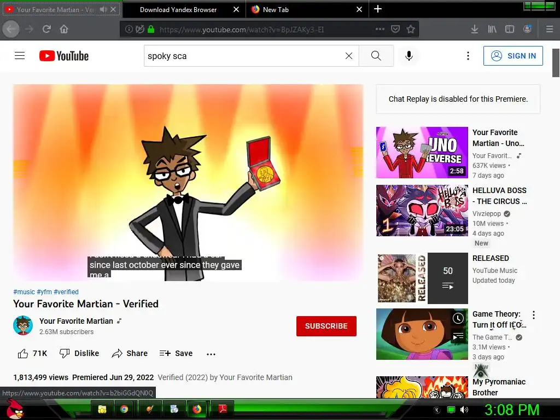The width and height of the screenshot is (560, 420).
Task: Open the Firefox library icon
Action: click(x=492, y=29)
